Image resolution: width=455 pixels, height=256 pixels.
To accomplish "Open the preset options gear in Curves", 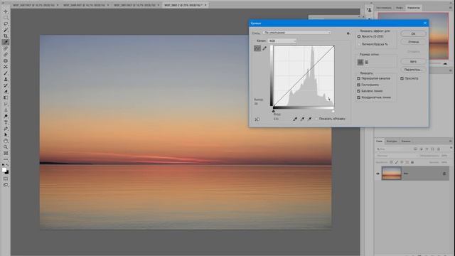I will [x=348, y=33].
